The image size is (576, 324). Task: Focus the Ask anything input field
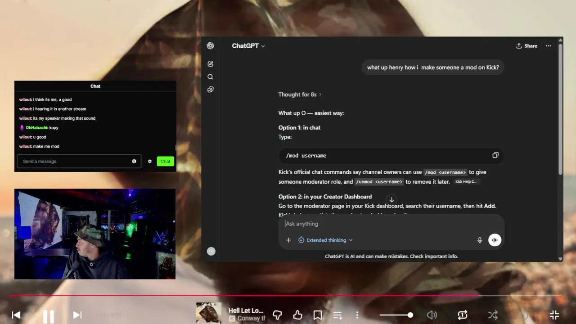coord(391,224)
